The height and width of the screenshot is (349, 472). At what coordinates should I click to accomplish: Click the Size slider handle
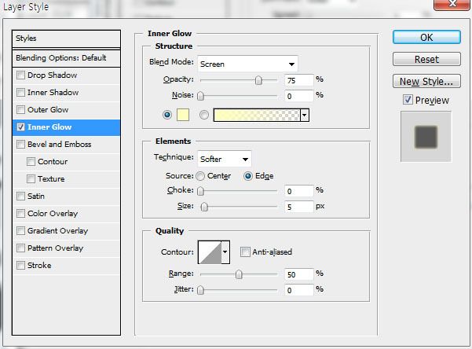(x=204, y=207)
